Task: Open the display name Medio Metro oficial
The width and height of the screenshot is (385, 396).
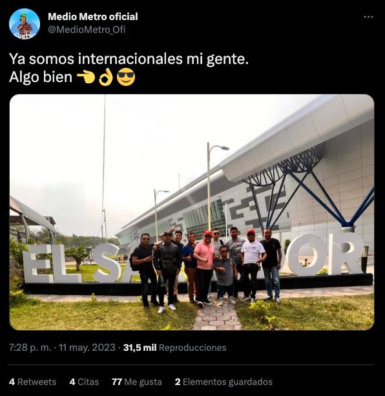Action: pos(93,17)
